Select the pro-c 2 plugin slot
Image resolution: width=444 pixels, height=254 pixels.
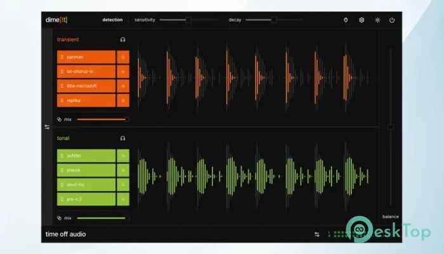coord(86,199)
